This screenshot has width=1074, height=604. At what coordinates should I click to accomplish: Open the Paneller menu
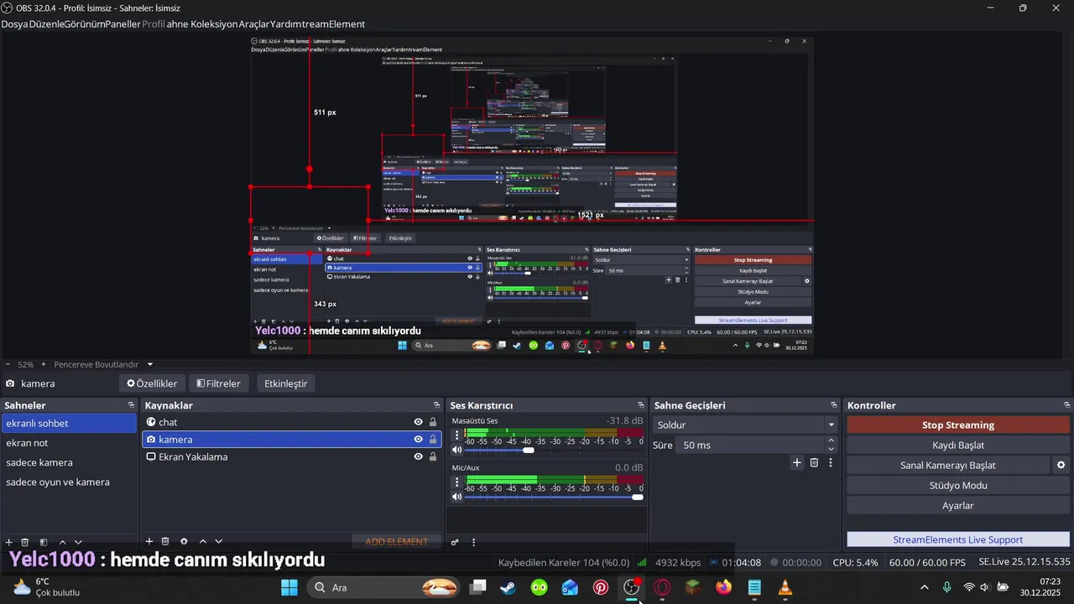123,24
